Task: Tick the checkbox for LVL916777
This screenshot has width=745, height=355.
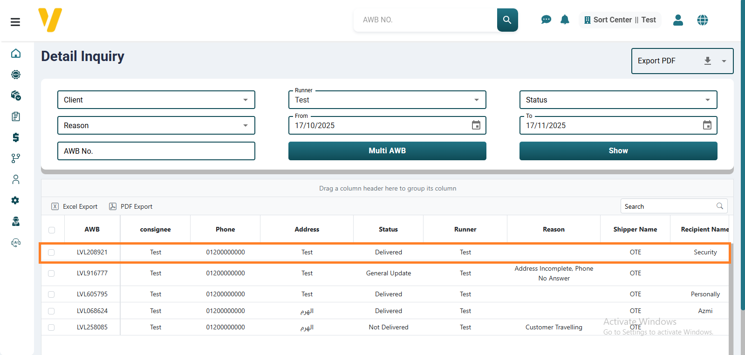Action: click(51, 273)
